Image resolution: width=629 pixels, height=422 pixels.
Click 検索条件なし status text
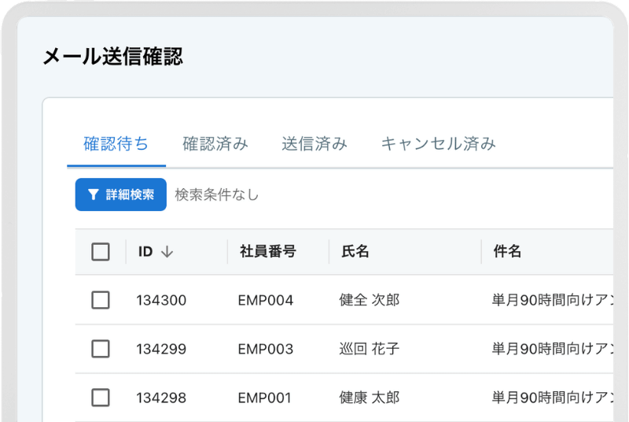pos(217,194)
